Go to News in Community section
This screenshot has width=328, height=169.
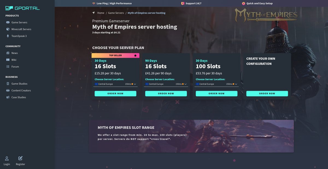14,53
